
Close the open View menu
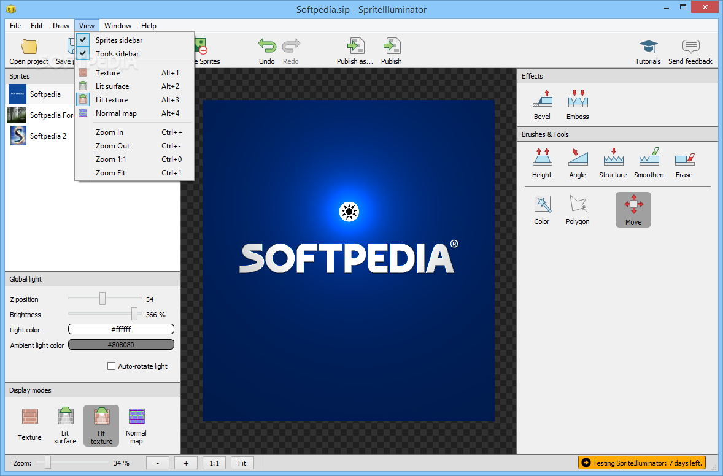point(87,25)
